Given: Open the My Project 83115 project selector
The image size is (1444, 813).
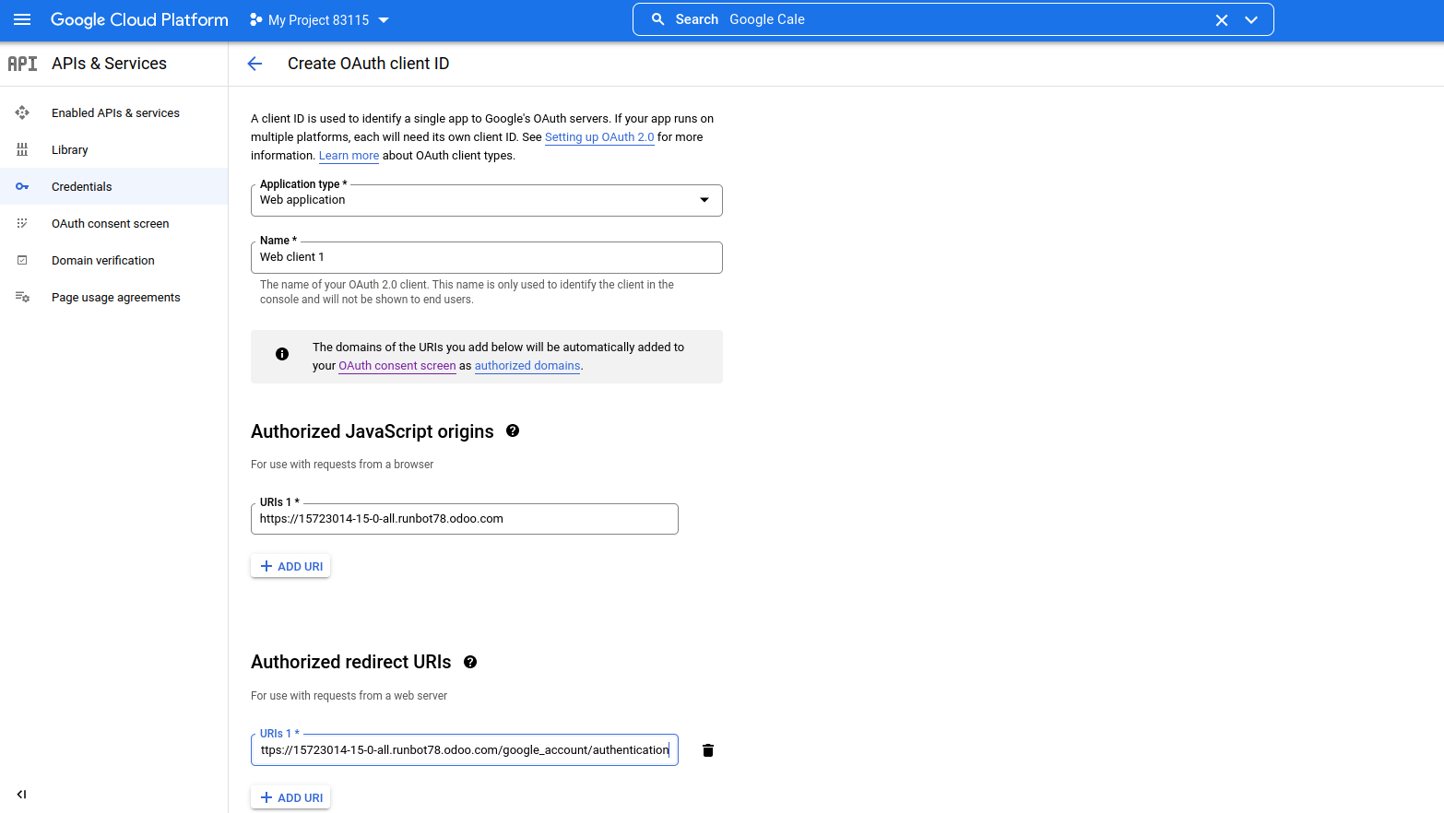Looking at the screenshot, I should 319,20.
